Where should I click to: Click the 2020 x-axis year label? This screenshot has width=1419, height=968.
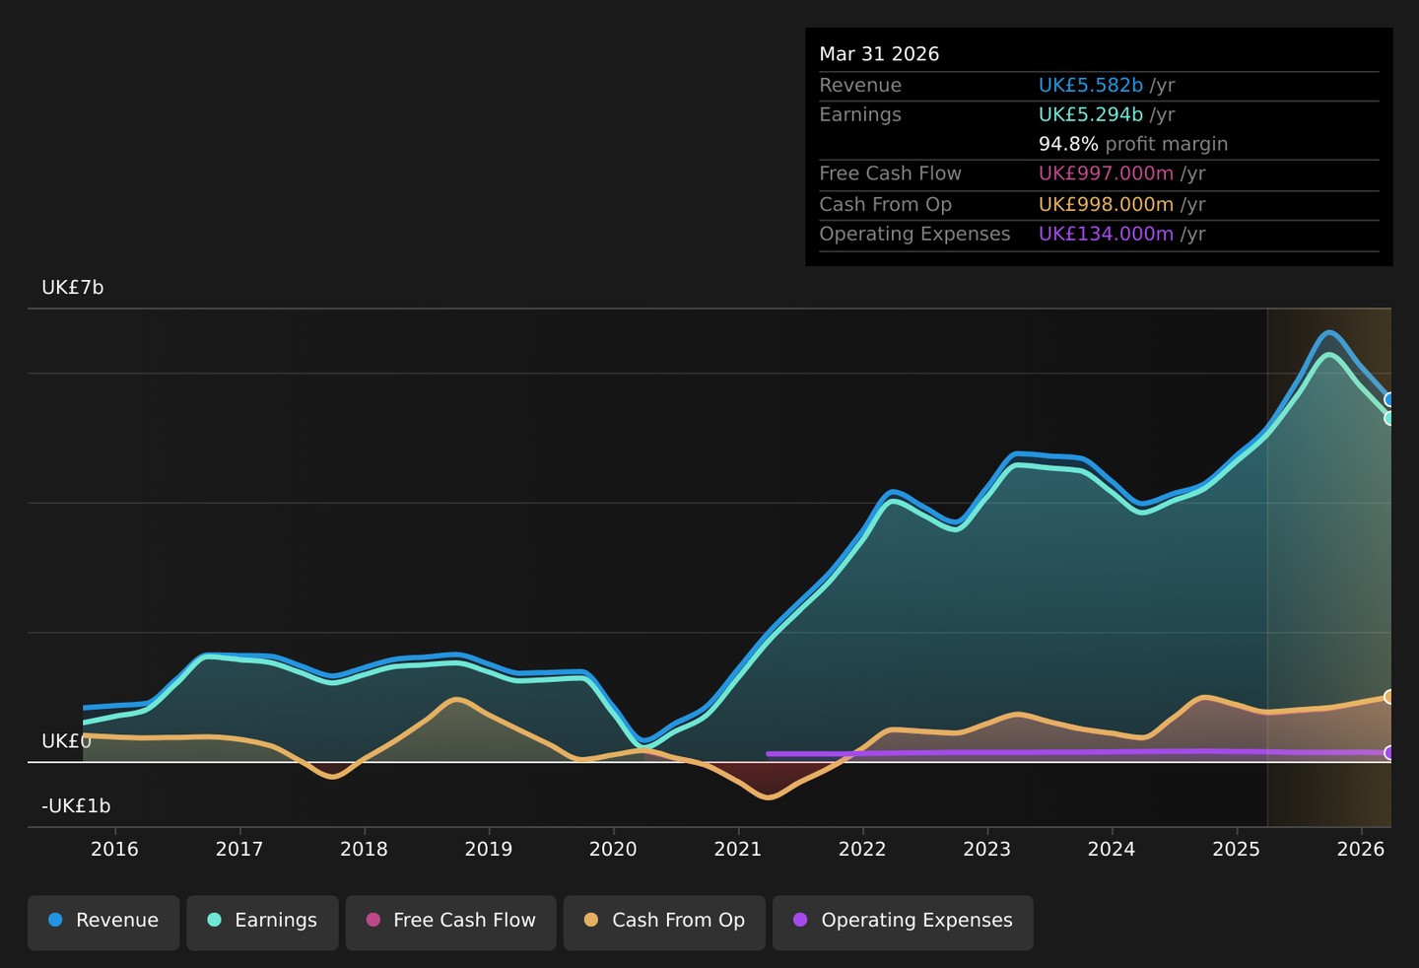click(x=614, y=850)
